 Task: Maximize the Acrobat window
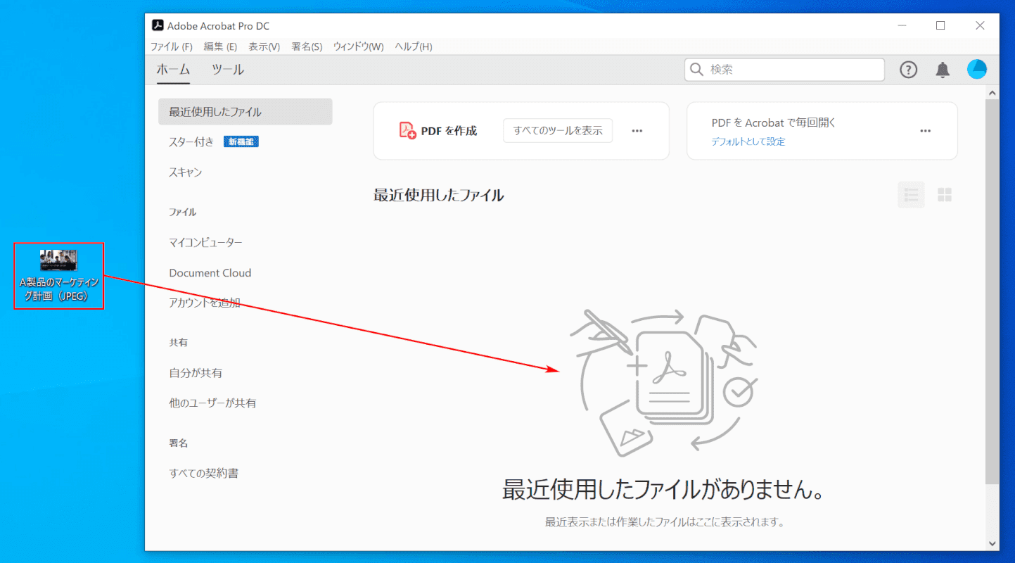940,25
